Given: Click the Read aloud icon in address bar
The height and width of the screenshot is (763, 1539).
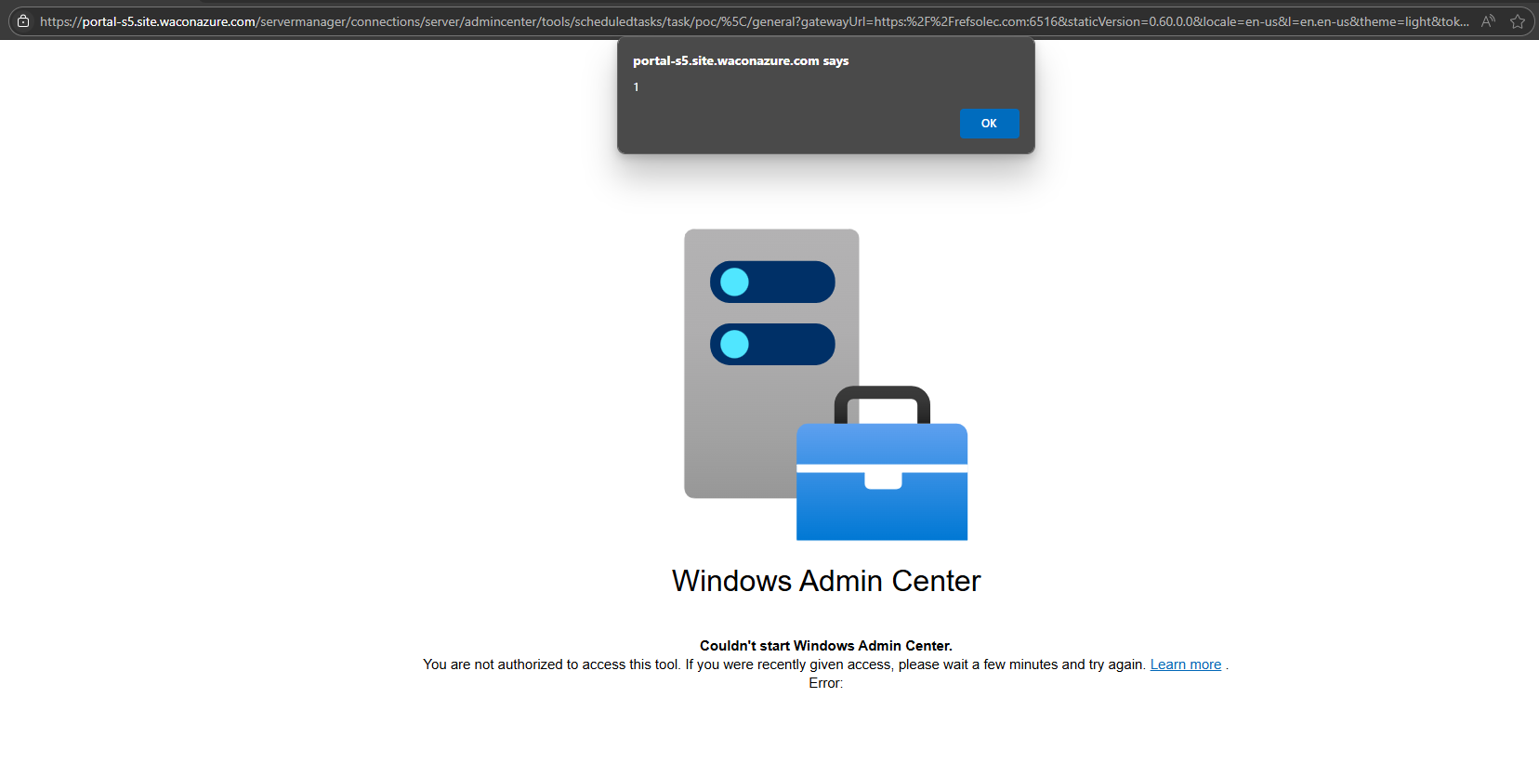Looking at the screenshot, I should click(x=1488, y=21).
